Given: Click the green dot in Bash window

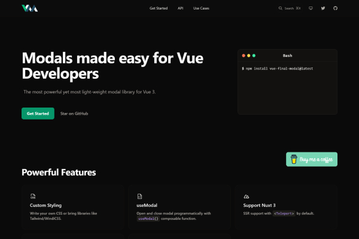Looking at the screenshot, I should (254, 56).
